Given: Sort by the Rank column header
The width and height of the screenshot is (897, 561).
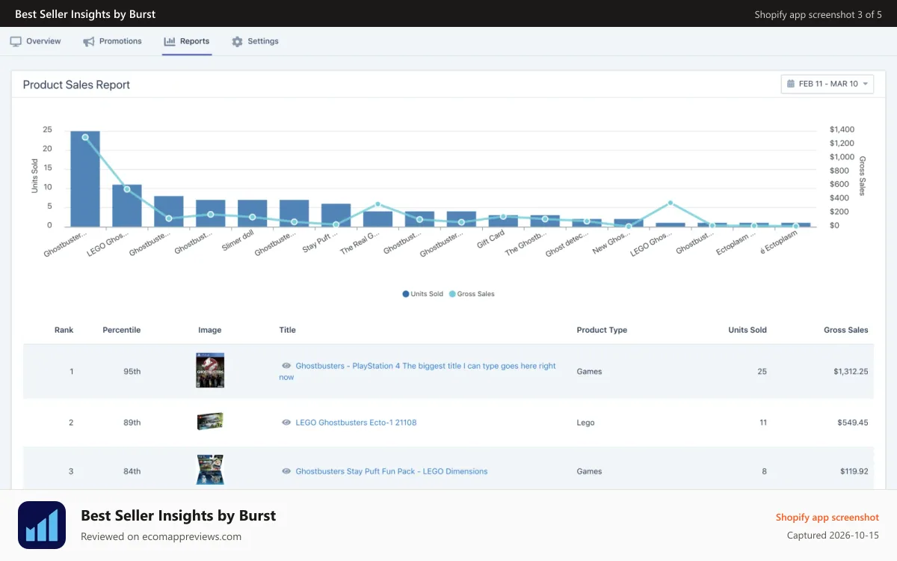Looking at the screenshot, I should (x=64, y=330).
